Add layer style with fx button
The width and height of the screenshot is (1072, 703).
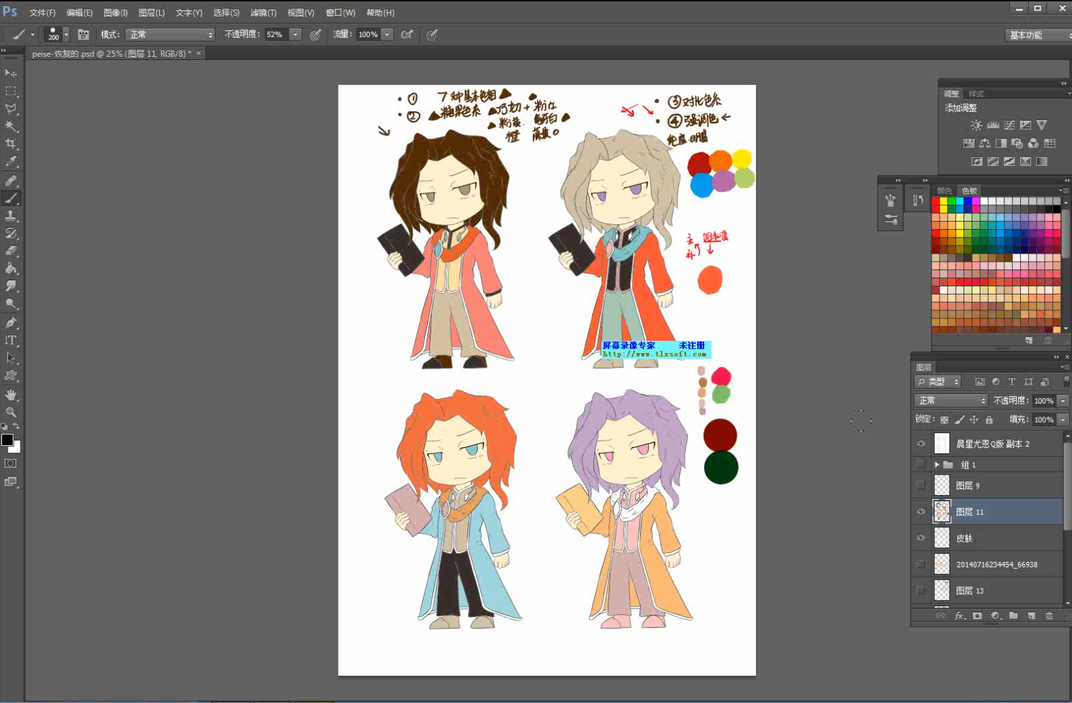pos(959,616)
